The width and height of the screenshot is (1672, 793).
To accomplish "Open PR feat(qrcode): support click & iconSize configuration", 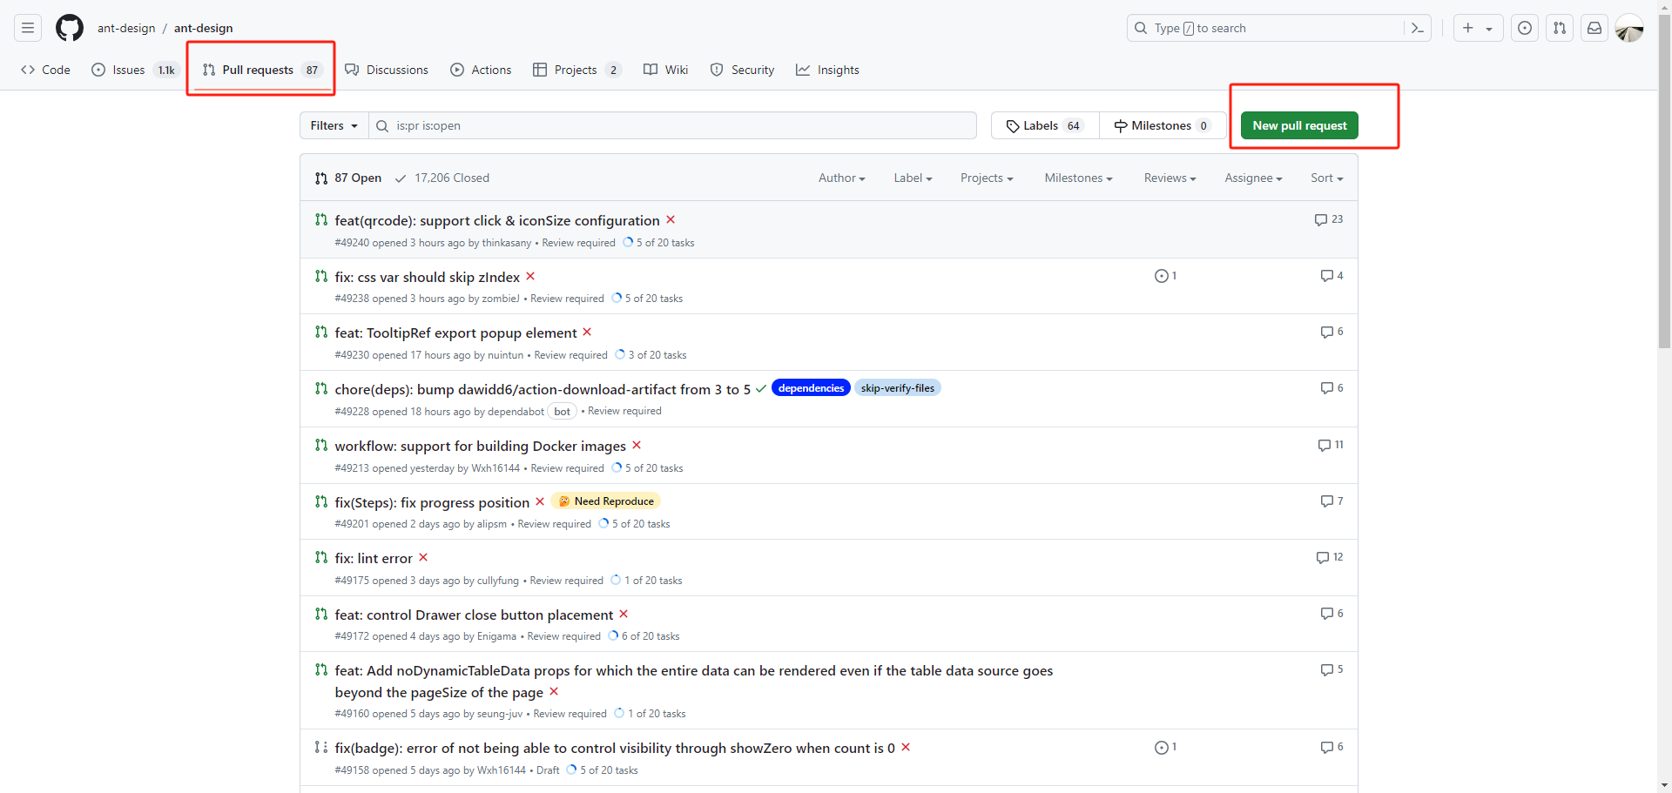I will [x=497, y=220].
